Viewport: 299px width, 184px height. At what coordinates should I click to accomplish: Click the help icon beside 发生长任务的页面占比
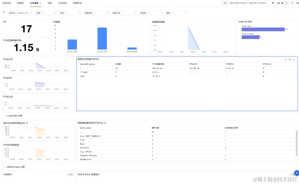27,123
